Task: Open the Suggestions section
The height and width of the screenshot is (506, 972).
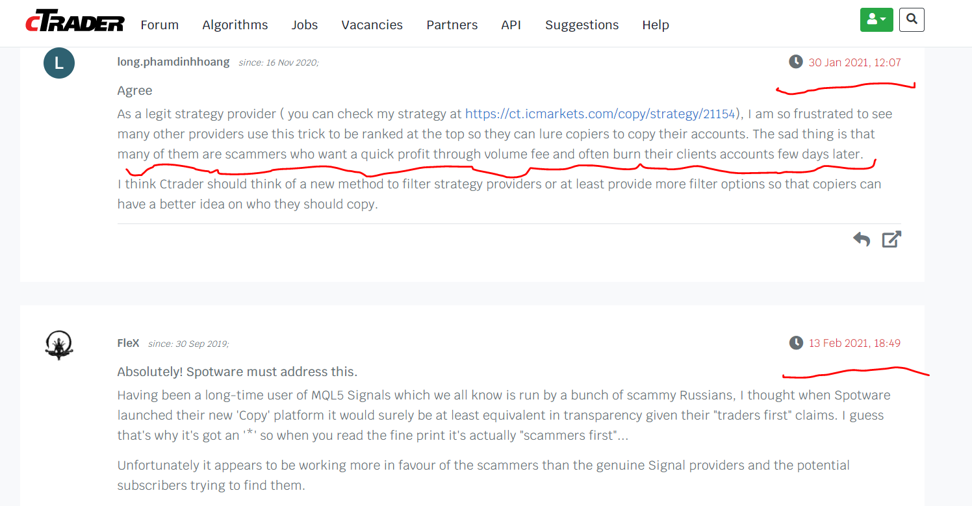Action: coord(582,25)
